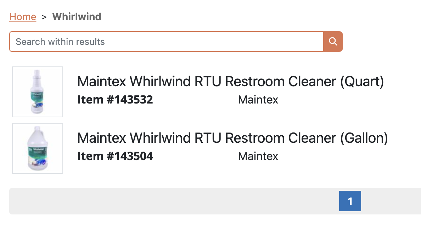Open the Quart bottle product image
The image size is (421, 236).
pos(38,92)
